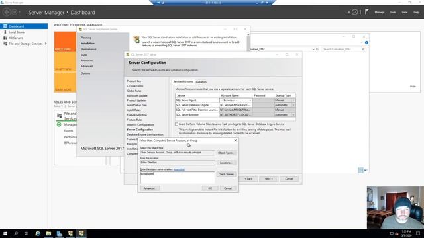Image resolution: width=424 pixels, height=238 pixels.
Task: Click the Explorer help icon
Action: tap(366, 42)
